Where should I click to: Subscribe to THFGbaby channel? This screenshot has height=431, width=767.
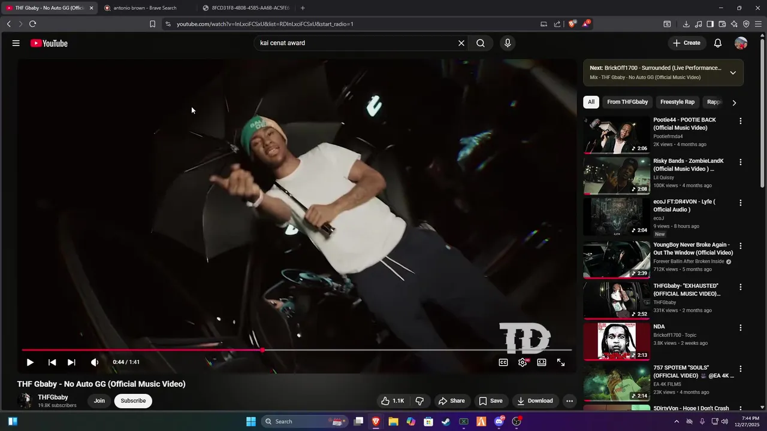[x=133, y=401]
